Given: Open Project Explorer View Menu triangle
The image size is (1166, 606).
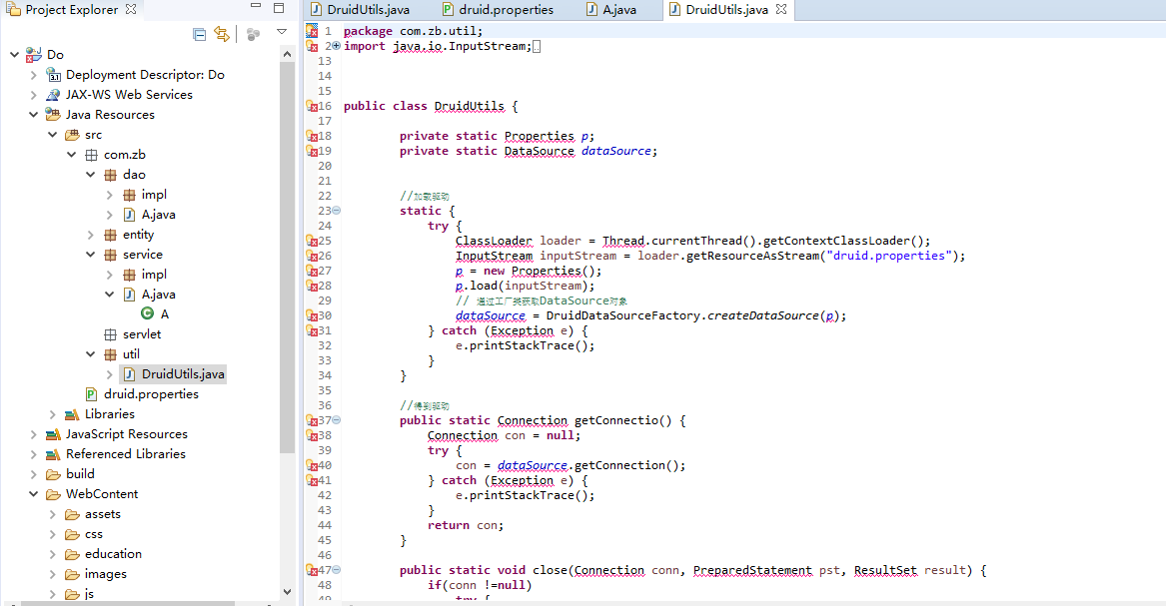Looking at the screenshot, I should pyautogui.click(x=282, y=32).
